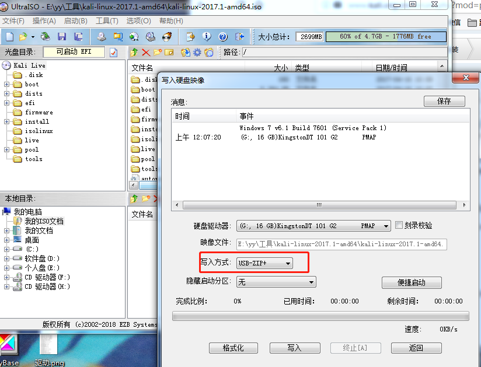Click the Save As toolbar icon
This screenshot has width=481, height=367.
[78, 37]
